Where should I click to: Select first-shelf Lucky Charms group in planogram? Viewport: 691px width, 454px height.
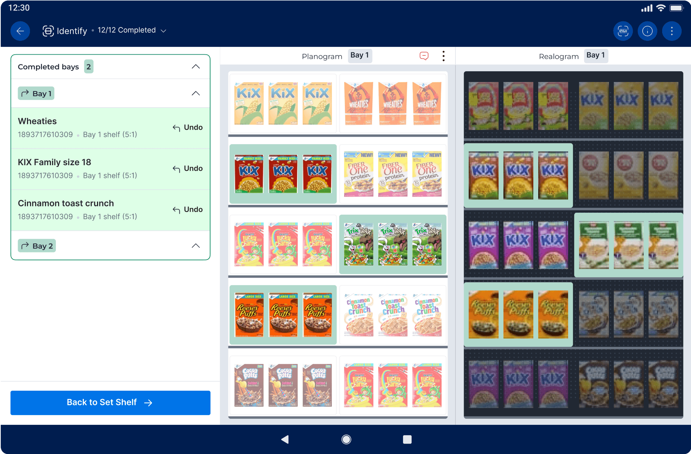coord(283,244)
